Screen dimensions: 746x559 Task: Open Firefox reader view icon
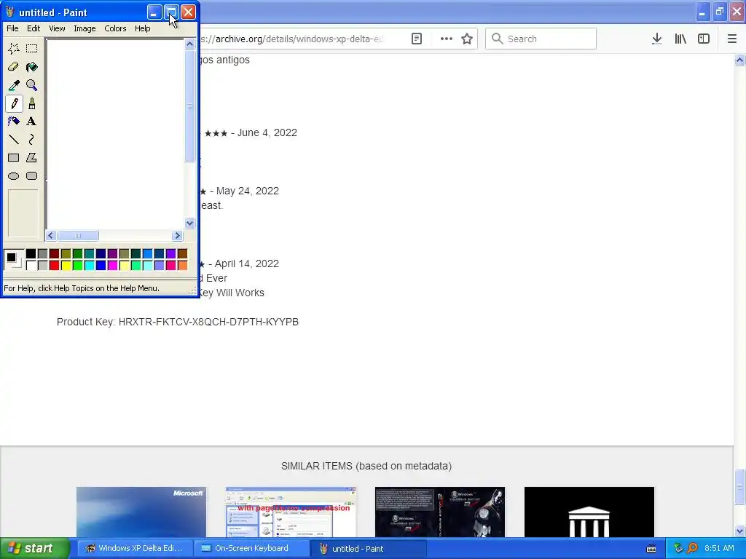[x=417, y=39]
